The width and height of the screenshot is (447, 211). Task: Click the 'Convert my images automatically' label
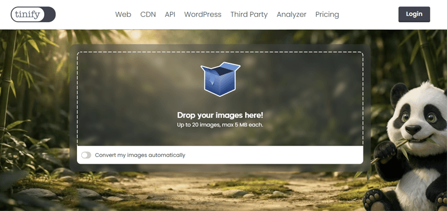tap(140, 155)
